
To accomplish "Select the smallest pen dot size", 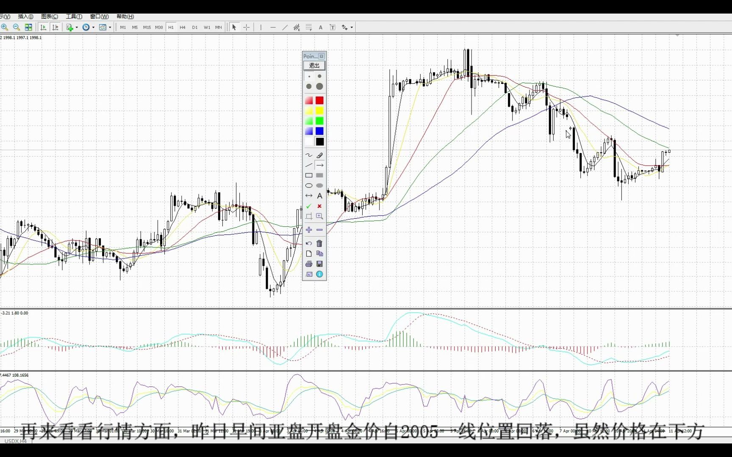I will [x=309, y=77].
